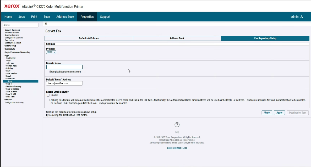Viewport: 311px width, 167px height.
Task: Expand the Security section in sidebar
Action: coord(8,99)
